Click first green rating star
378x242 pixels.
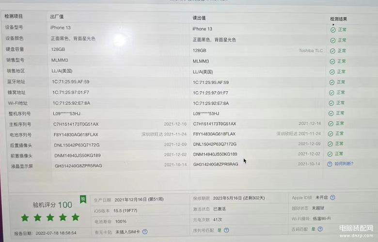point(25,218)
